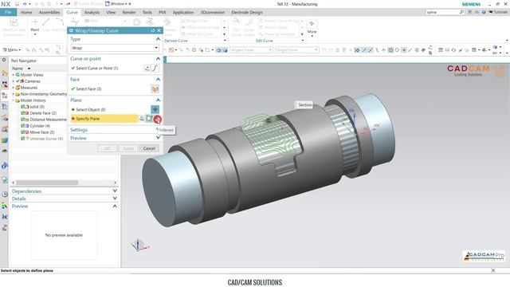510x287 pixels.
Task: Toggle the solid (0) feature checkbox
Action: (x=23, y=107)
